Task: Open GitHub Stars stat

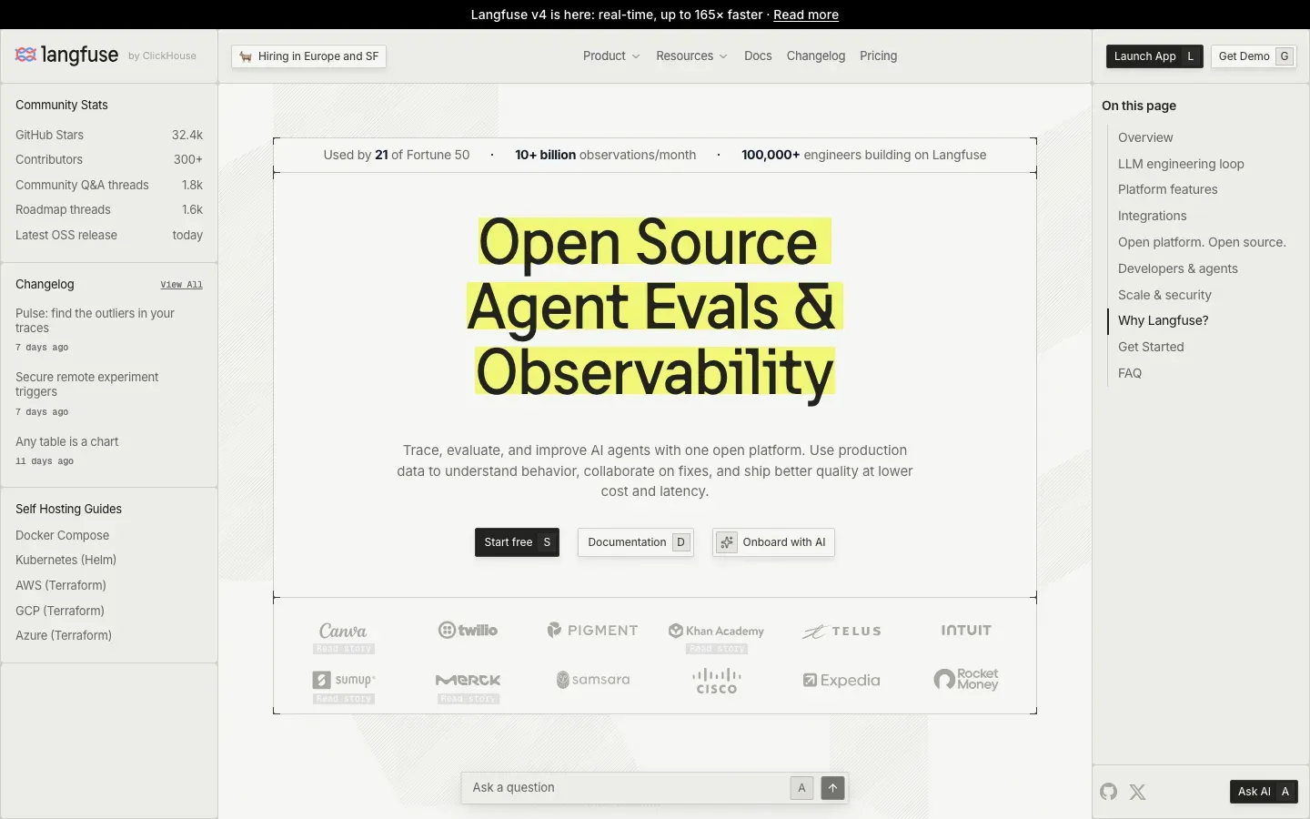Action: [109, 135]
